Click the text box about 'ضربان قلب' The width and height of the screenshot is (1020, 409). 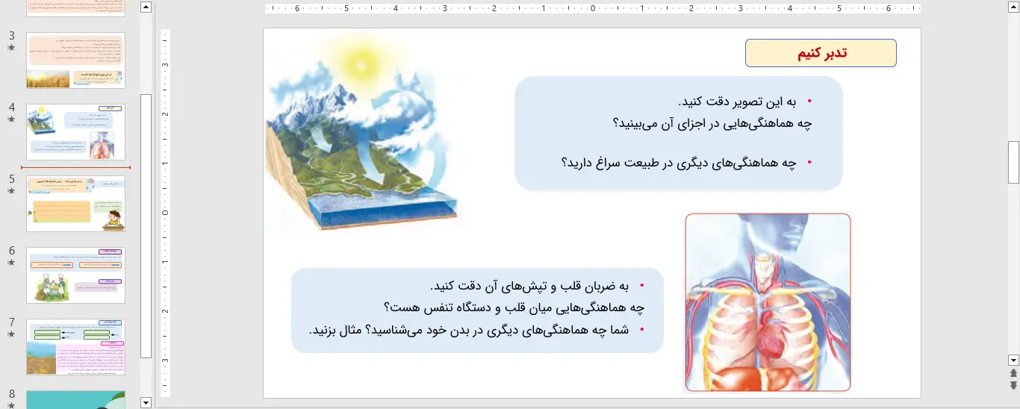(x=477, y=310)
